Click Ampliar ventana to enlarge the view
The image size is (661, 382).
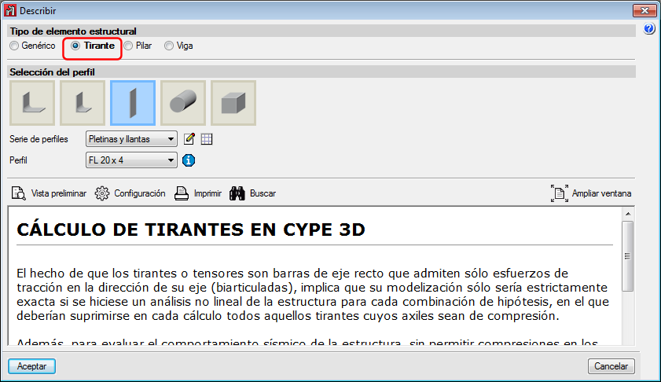[x=591, y=193]
